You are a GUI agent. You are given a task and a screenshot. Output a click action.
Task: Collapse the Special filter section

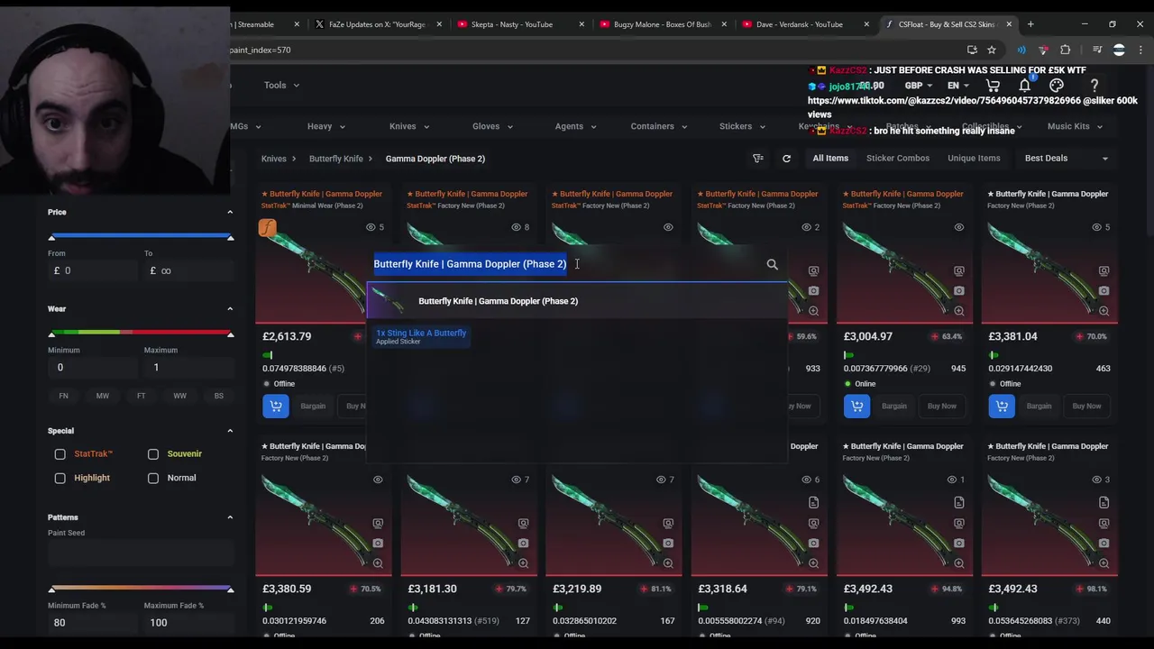[x=230, y=431]
